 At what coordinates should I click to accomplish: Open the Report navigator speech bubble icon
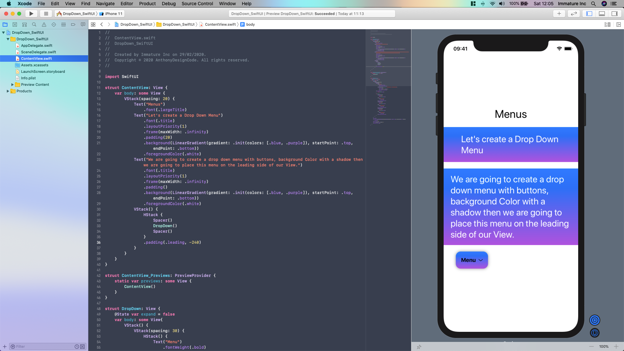(83, 24)
